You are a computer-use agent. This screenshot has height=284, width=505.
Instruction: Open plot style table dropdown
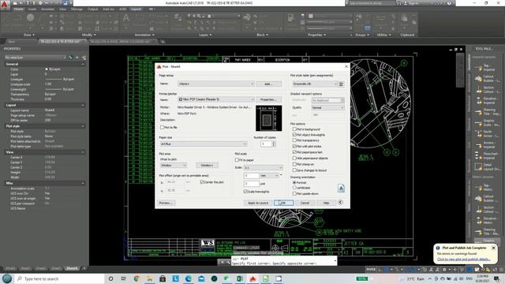click(315, 84)
